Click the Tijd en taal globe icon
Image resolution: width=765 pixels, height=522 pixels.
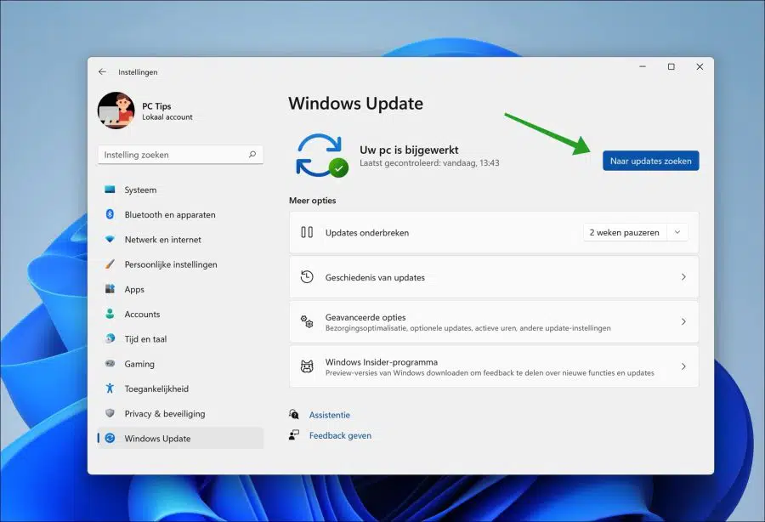(110, 338)
